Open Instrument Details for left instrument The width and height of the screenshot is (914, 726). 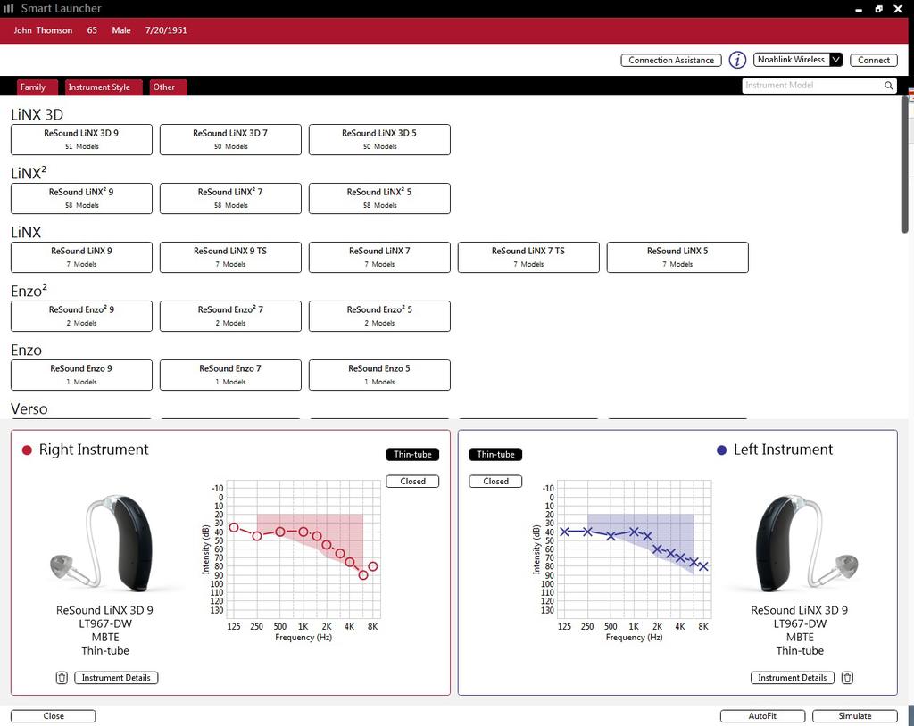793,678
